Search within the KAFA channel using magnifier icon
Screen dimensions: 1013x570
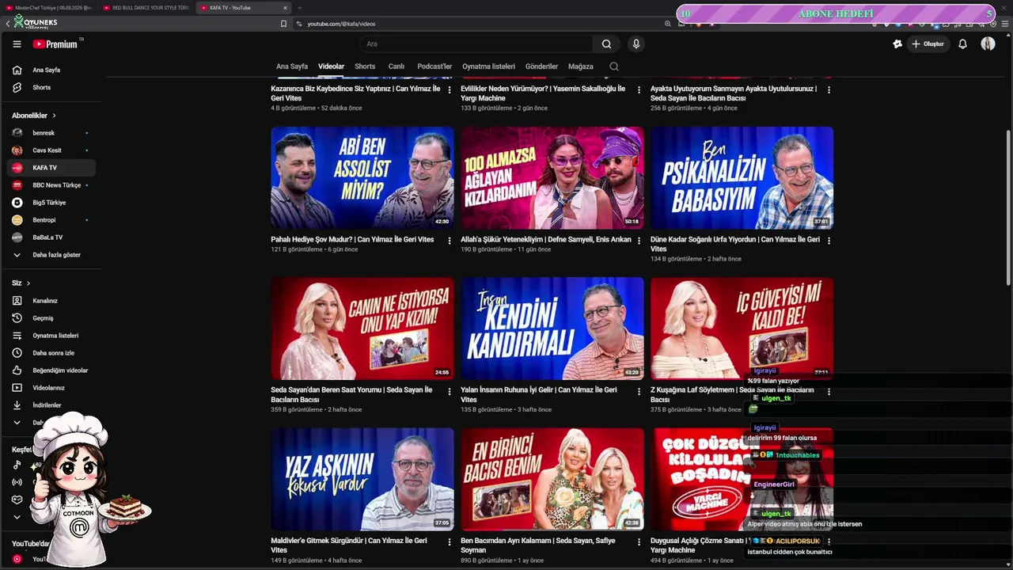(614, 66)
